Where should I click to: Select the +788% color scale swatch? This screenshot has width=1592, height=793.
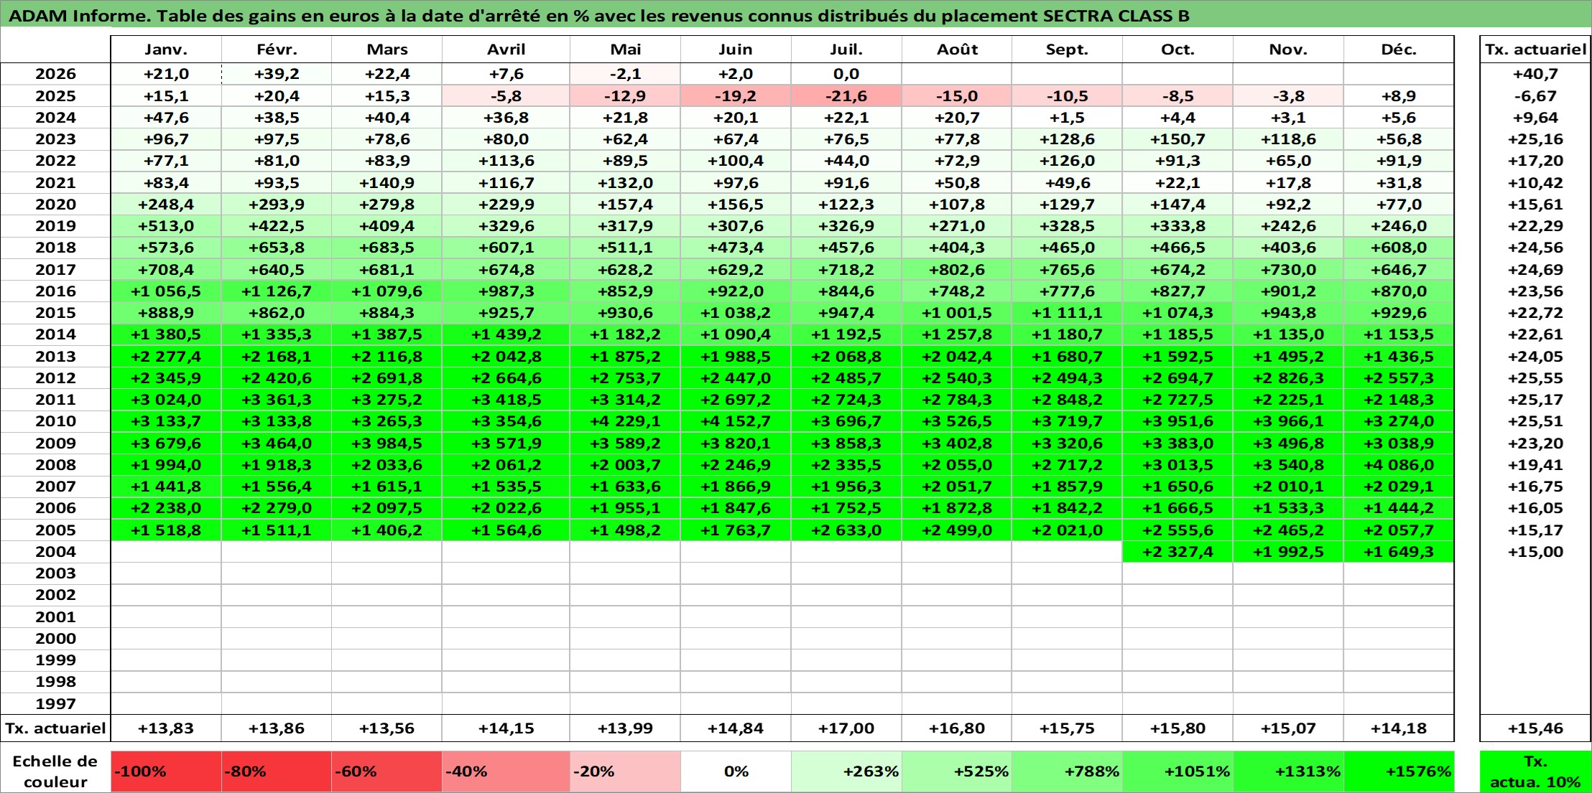pyautogui.click(x=1067, y=771)
